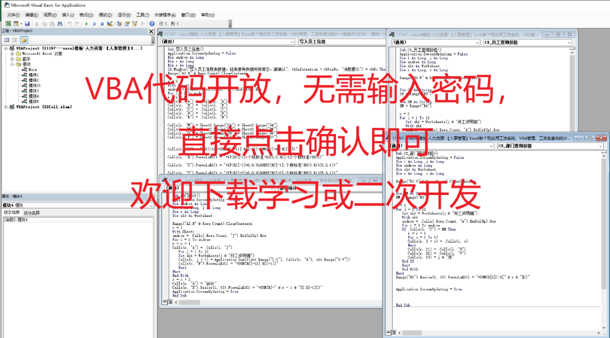
Task: Open the Project Explorer toolbar icon
Action: pos(119,24)
